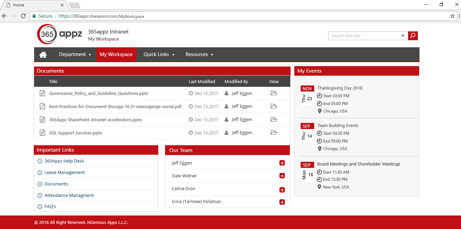Open the Resources dropdown menu

[x=199, y=54]
